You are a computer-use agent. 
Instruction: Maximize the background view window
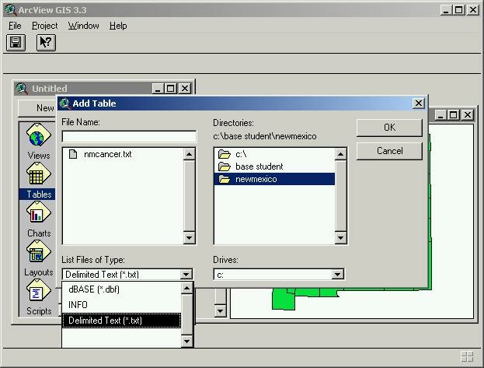(453, 115)
